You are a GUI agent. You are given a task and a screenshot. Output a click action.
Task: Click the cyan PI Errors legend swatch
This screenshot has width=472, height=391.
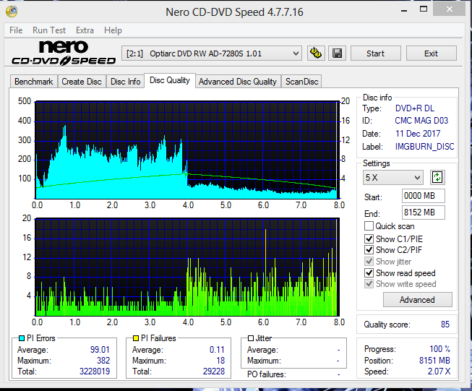click(x=22, y=338)
